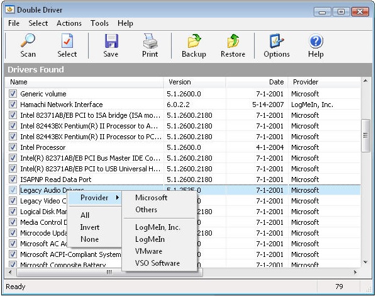Open the Tools menu
376x296 pixels.
99,23
